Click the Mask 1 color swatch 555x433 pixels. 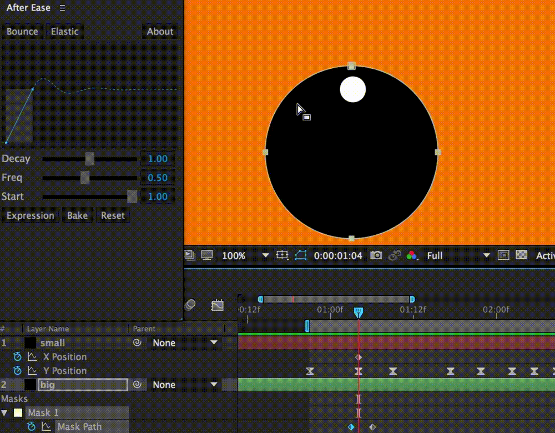pyautogui.click(x=18, y=412)
